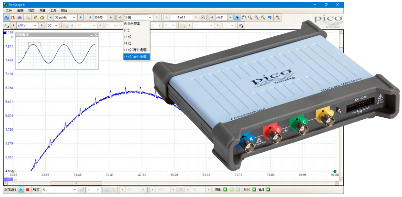Click the undo zoom arrow icon
Screen dimensions: 402x197
pos(270,18)
